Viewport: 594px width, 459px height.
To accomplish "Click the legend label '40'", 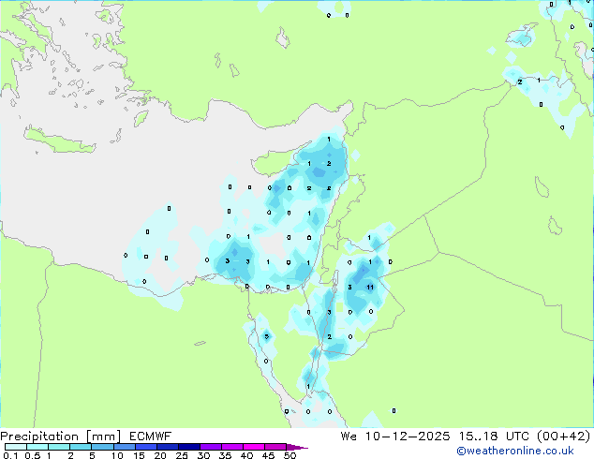I will [246, 455].
